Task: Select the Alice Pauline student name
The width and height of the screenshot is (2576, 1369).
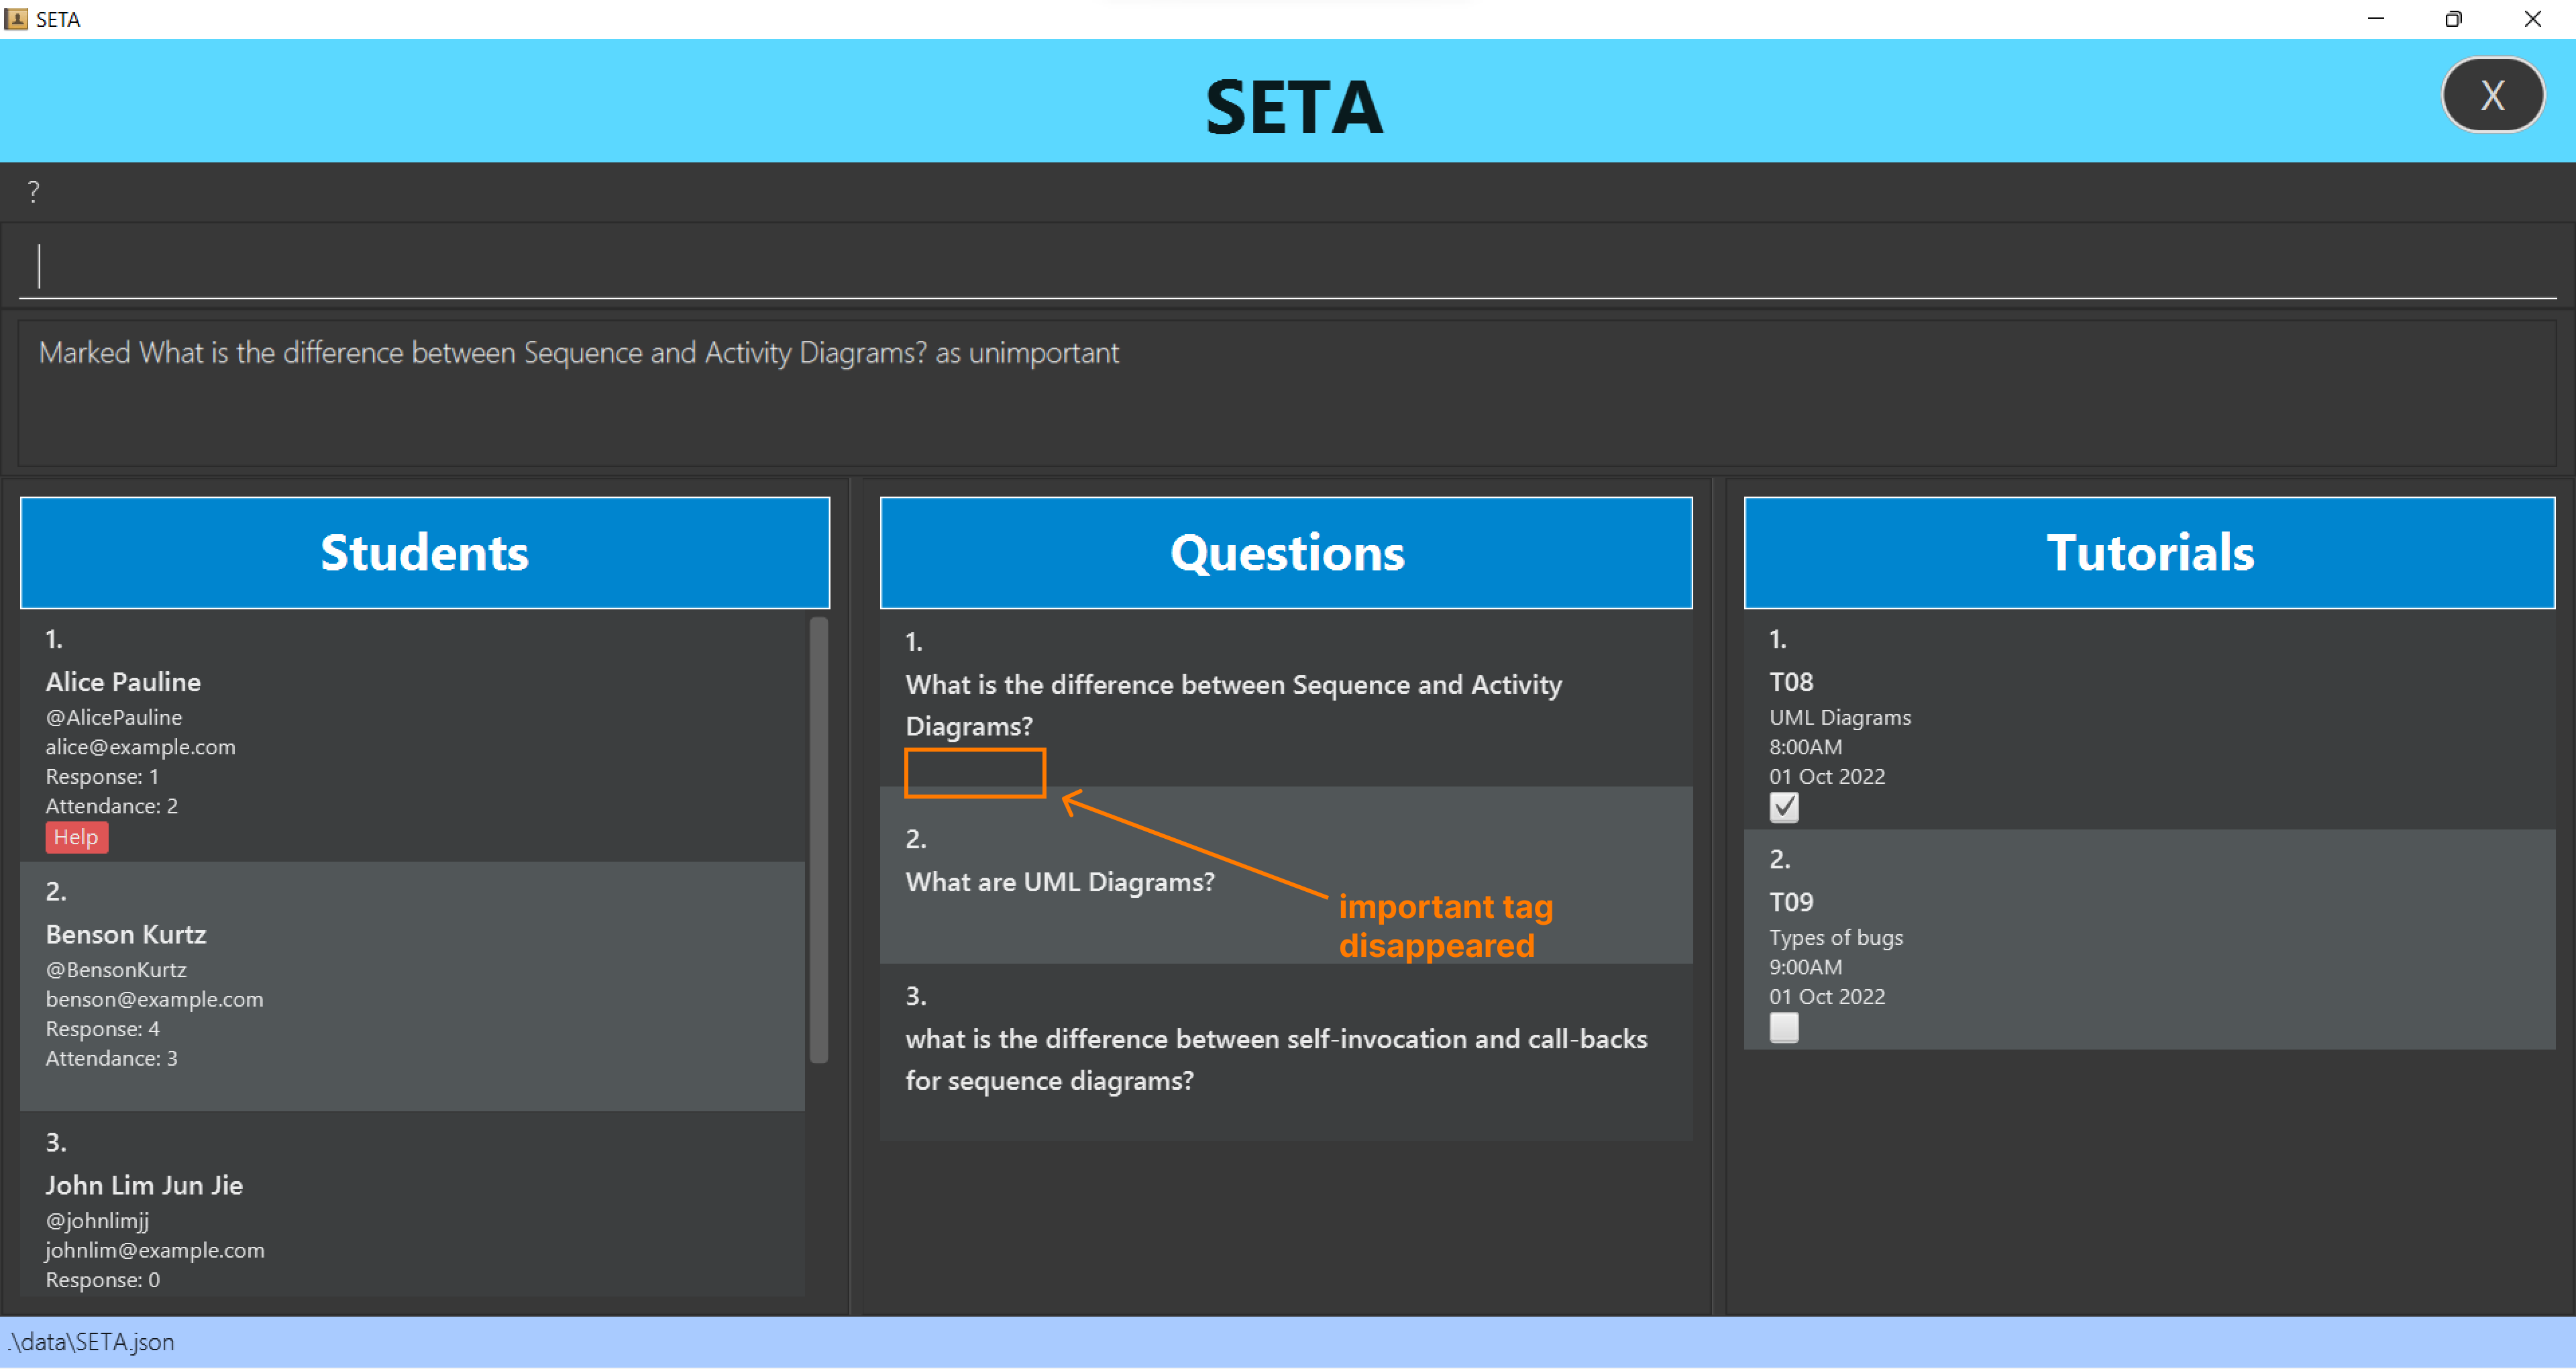Action: (123, 682)
